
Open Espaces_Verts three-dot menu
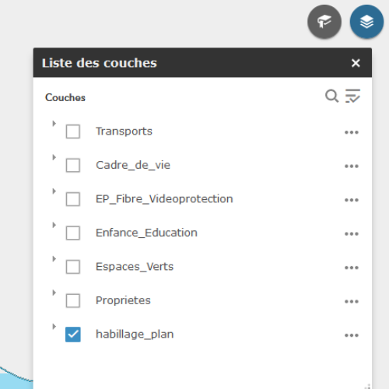(352, 268)
